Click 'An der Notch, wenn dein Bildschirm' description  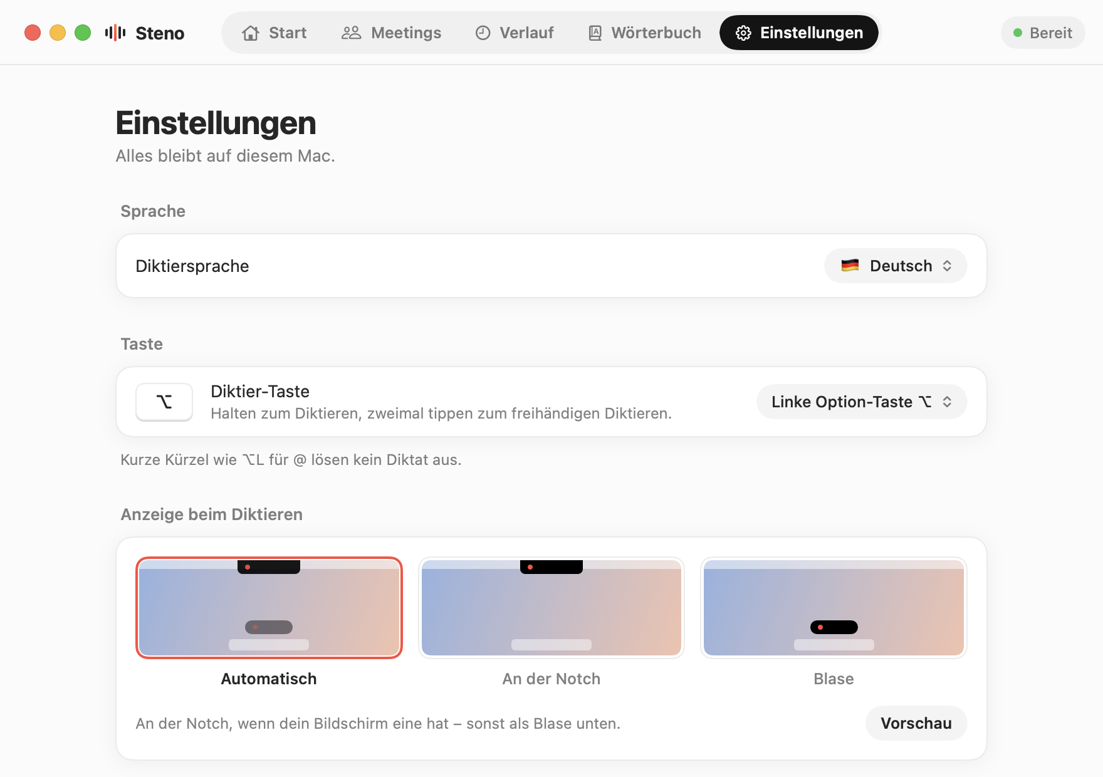pyautogui.click(x=378, y=724)
